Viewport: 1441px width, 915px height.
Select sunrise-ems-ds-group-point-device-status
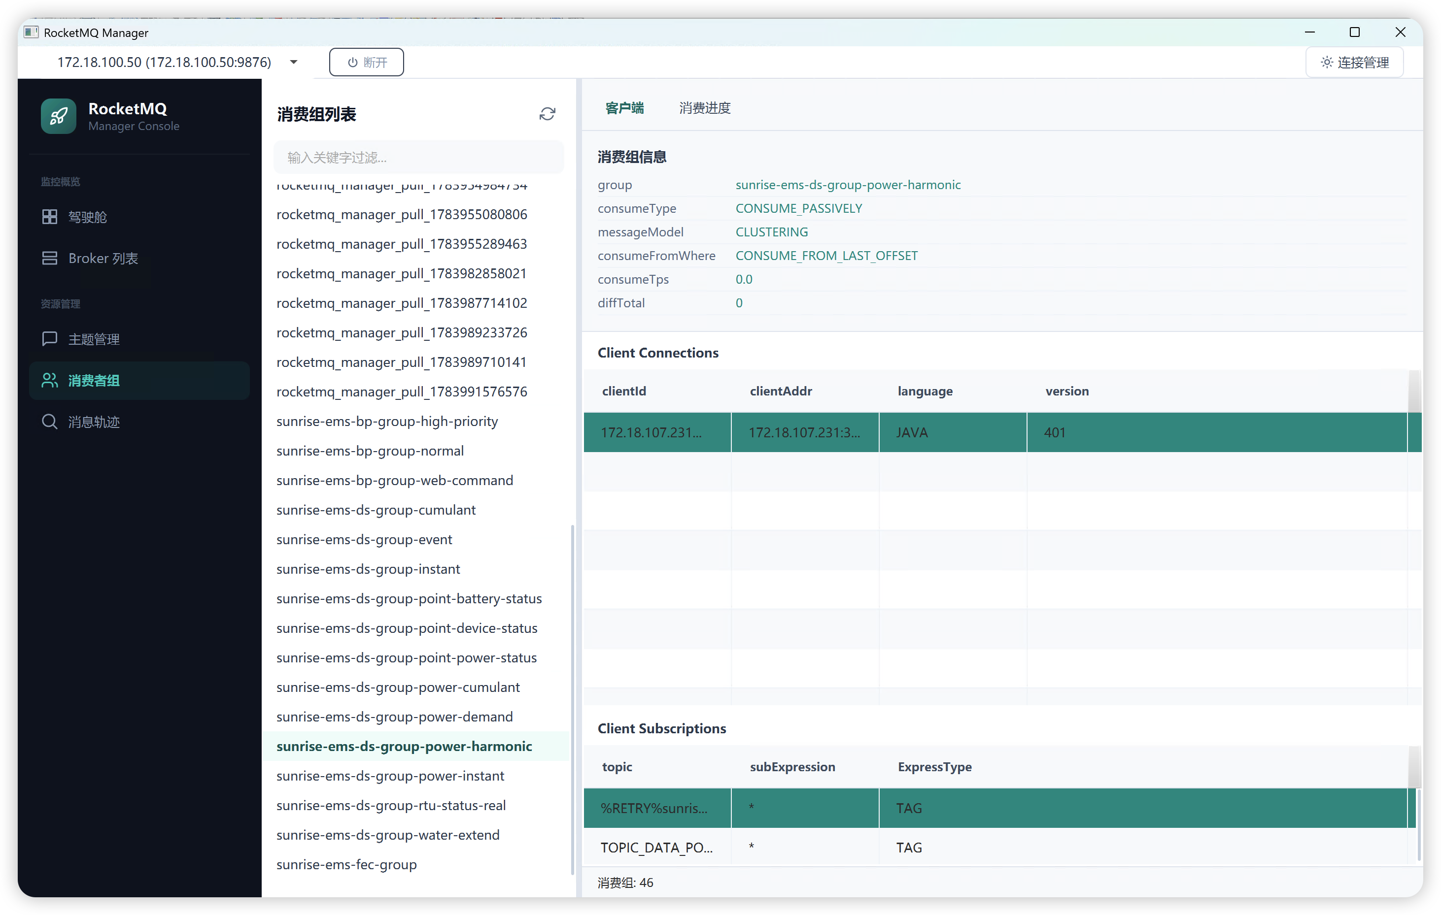[x=416, y=628]
